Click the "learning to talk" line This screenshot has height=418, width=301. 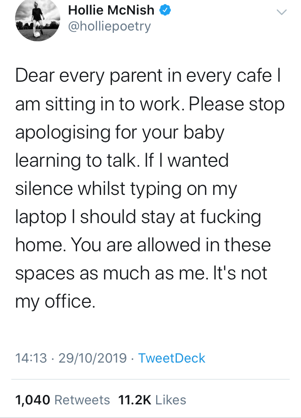pyautogui.click(x=78, y=161)
